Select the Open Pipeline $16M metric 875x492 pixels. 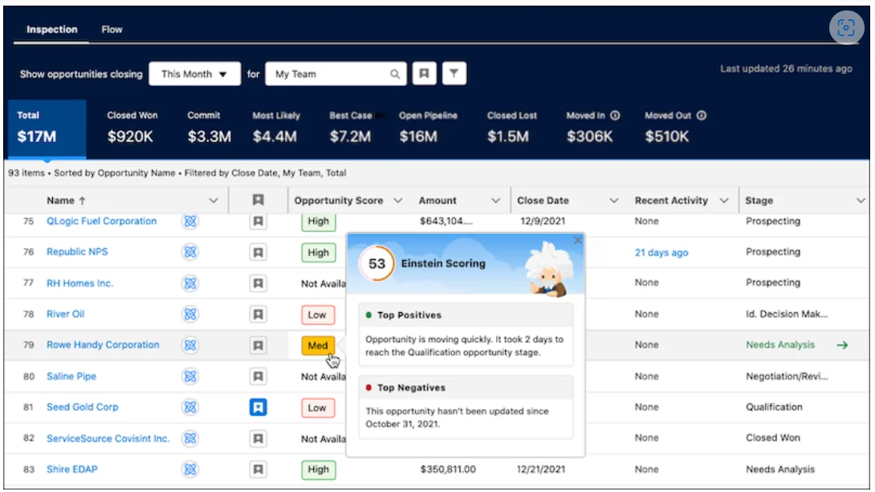tap(427, 127)
